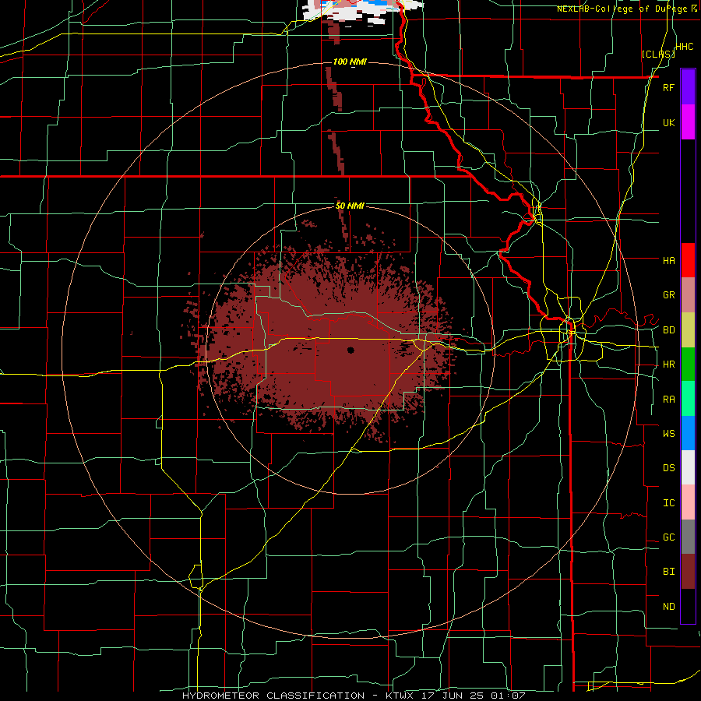Click the HYDROMETEOR CLASSIFICATION KTWX title text

click(353, 696)
